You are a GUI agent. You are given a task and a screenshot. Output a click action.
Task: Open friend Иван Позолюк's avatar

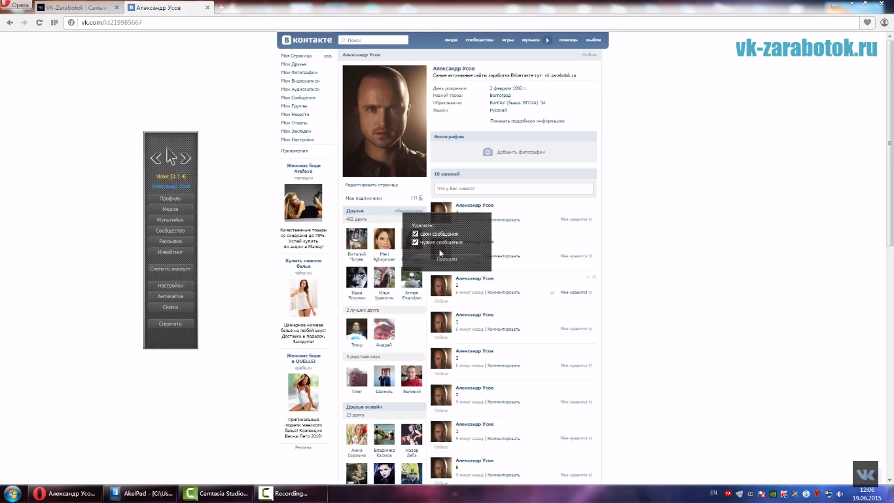(x=357, y=278)
